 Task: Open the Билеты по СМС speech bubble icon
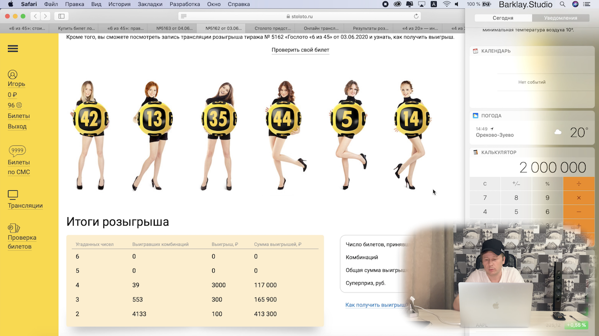tap(17, 151)
